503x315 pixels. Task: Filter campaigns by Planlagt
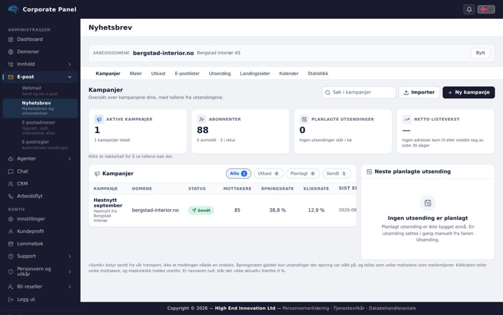coord(303,173)
